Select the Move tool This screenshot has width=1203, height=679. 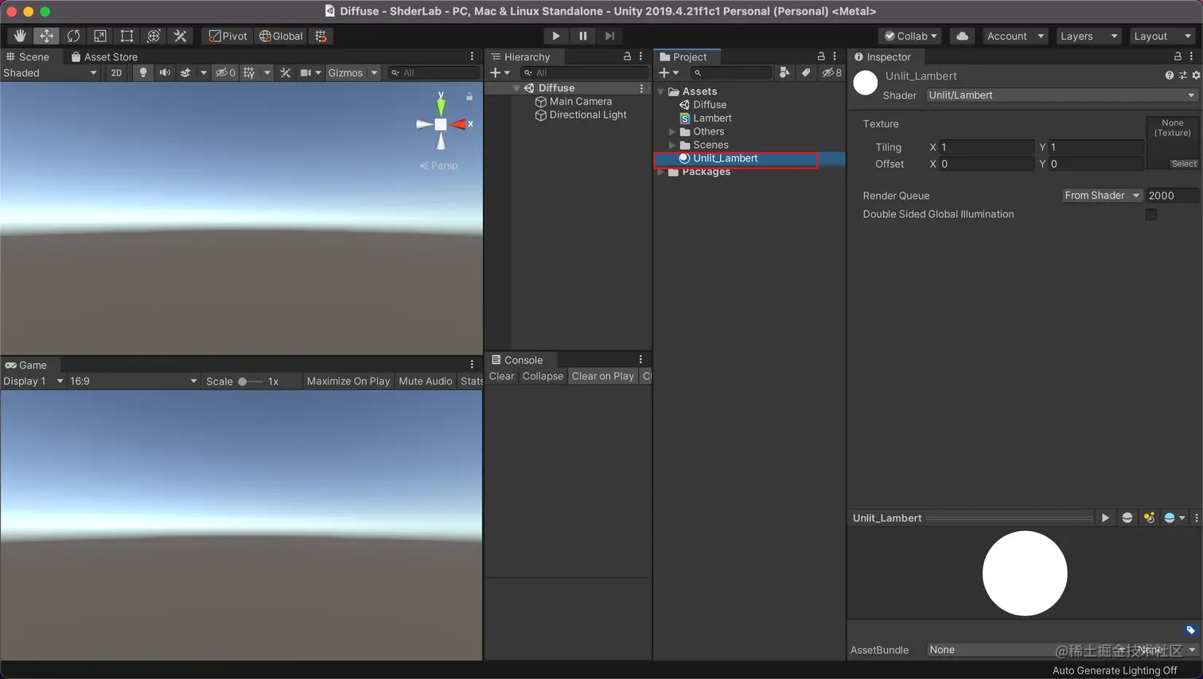tap(47, 36)
